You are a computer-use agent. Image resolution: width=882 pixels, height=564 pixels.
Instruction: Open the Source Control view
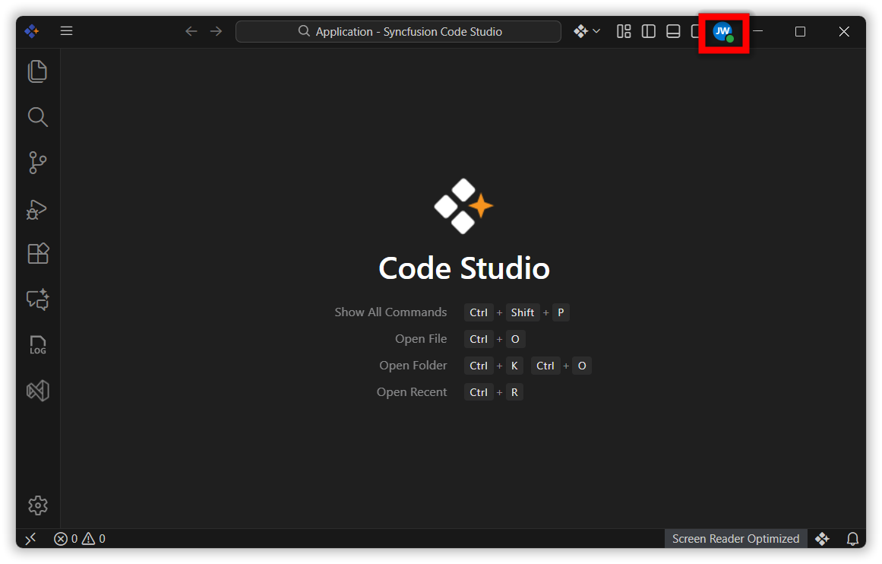[x=37, y=163]
